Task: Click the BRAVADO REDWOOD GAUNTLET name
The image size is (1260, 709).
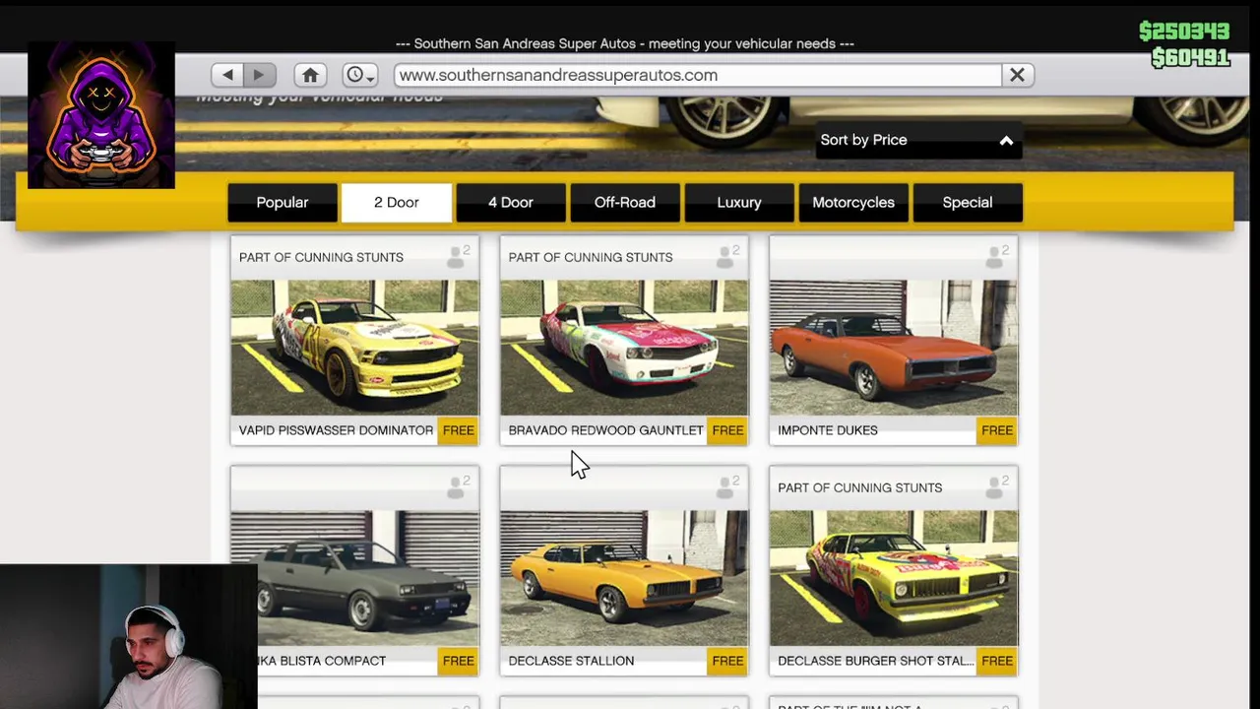Action: (605, 430)
